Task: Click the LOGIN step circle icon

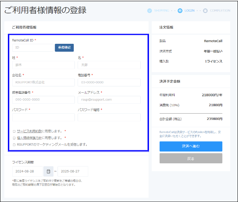Action: pos(180,11)
